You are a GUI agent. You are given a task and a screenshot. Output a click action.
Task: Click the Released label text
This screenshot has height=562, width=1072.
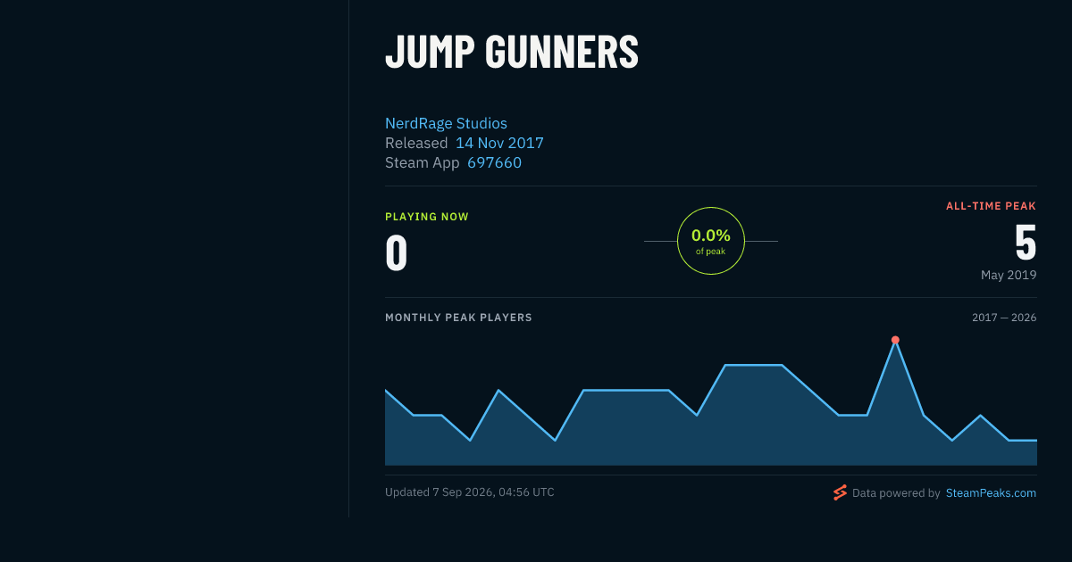coord(416,143)
